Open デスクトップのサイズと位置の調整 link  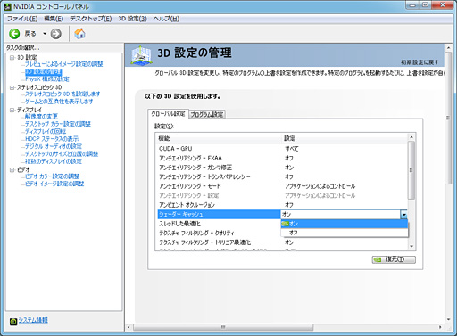point(62,153)
